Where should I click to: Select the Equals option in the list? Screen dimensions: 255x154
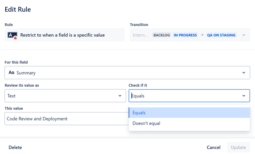(189, 113)
